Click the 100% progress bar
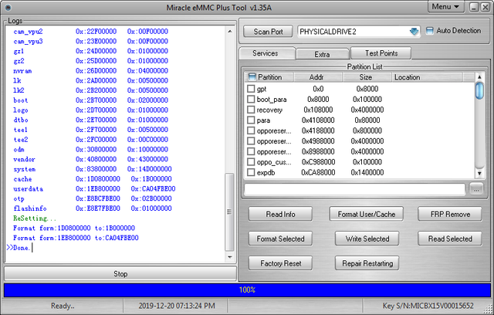This screenshot has width=494, height=315. coord(247,290)
